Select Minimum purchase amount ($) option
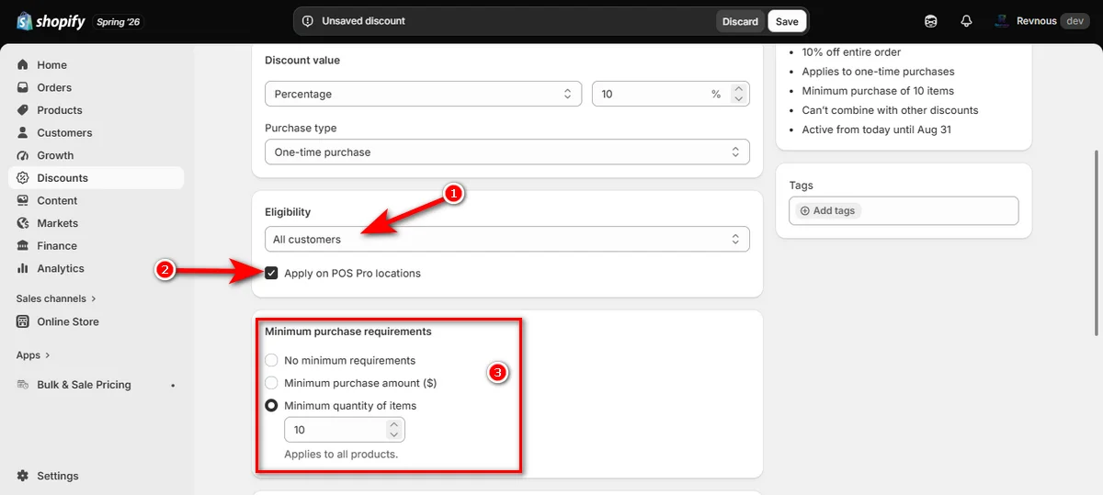 [271, 383]
